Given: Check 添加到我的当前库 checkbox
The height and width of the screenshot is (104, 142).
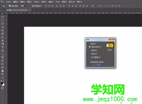Looking at the screenshot, I should click(88, 62).
